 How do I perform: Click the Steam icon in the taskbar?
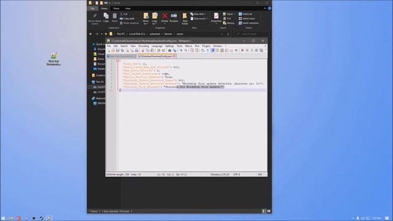pyautogui.click(x=41, y=219)
